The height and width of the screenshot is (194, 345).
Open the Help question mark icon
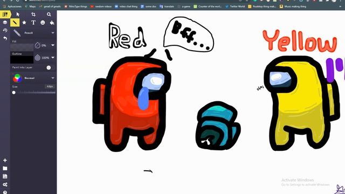pyautogui.click(x=5, y=192)
